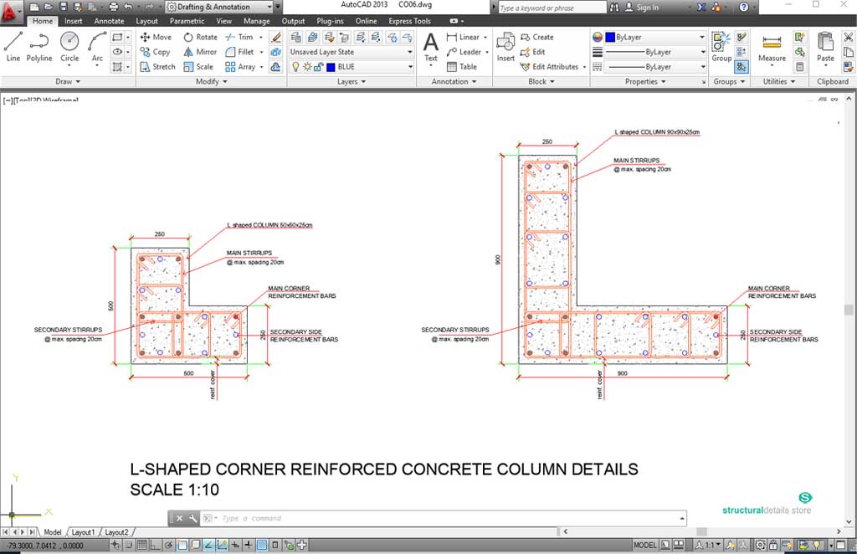This screenshot has height=554, width=857.
Task: Open the Layout1 tab
Action: click(83, 532)
